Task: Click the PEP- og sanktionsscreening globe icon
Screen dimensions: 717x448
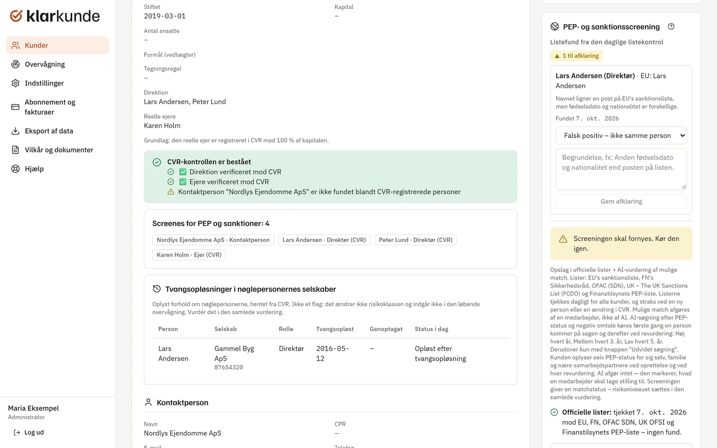Action: (555, 27)
